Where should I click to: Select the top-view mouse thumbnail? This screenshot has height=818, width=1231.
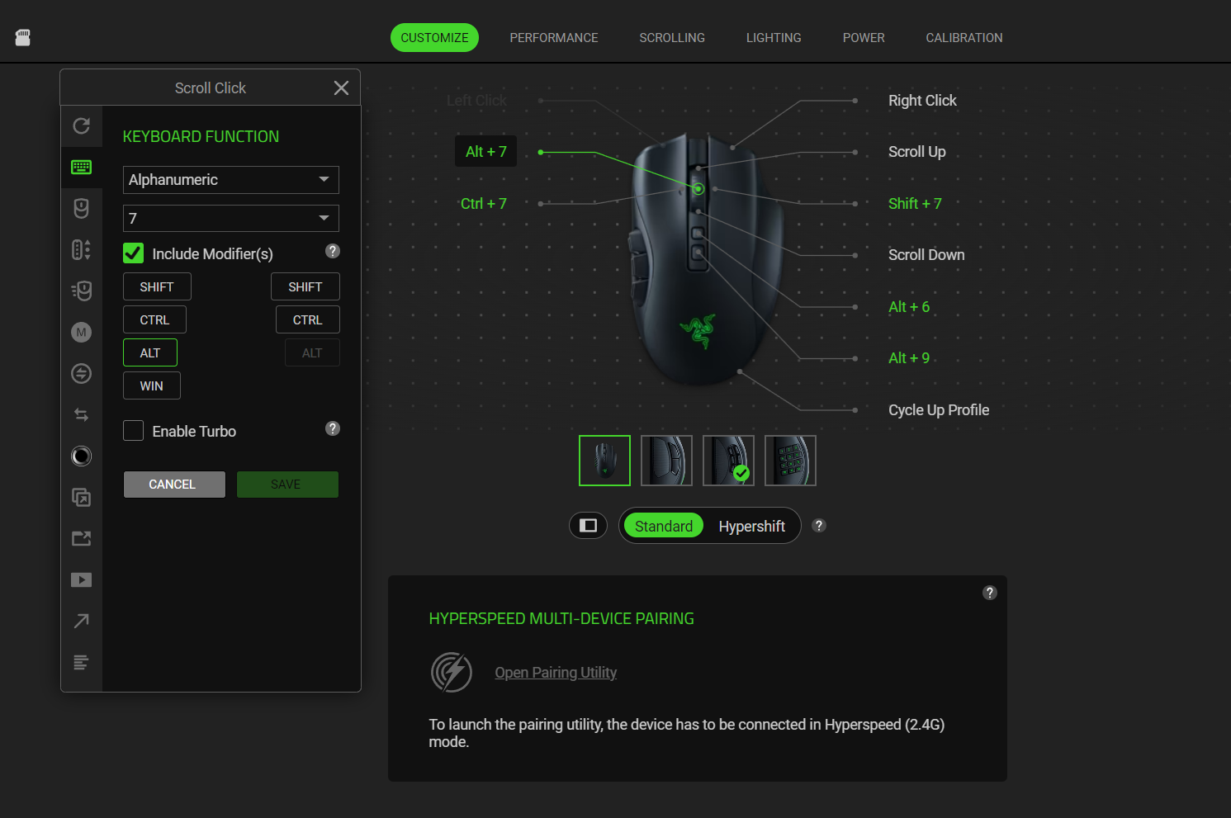(x=604, y=461)
